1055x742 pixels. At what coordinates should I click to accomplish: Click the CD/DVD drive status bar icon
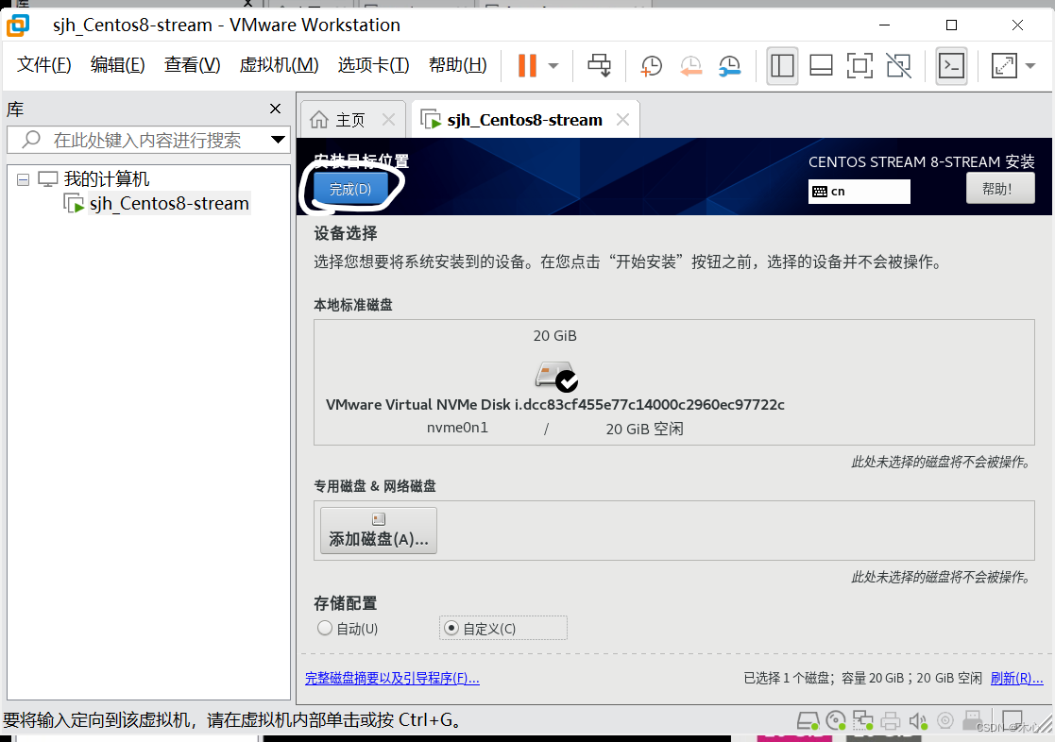click(836, 721)
